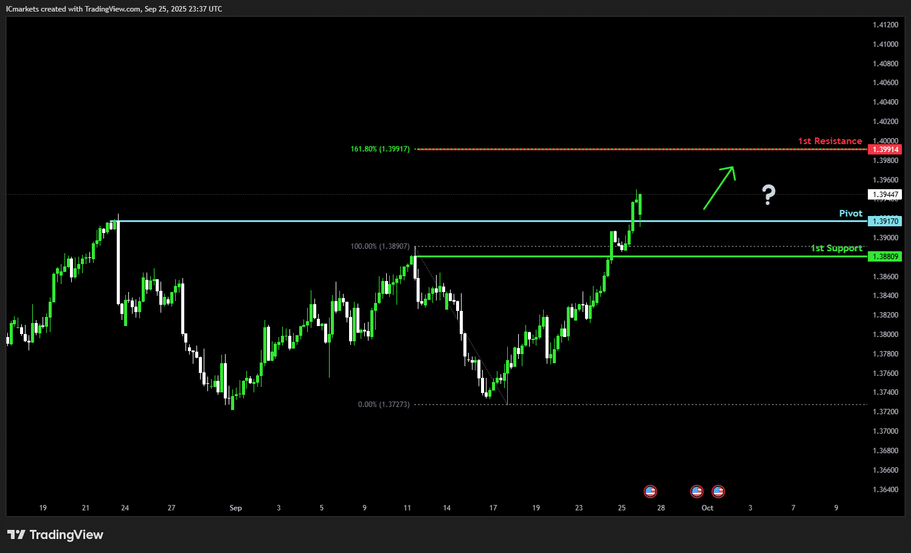Image resolution: width=911 pixels, height=553 pixels.
Task: Click the TradingView logo icon
Action: coord(16,535)
